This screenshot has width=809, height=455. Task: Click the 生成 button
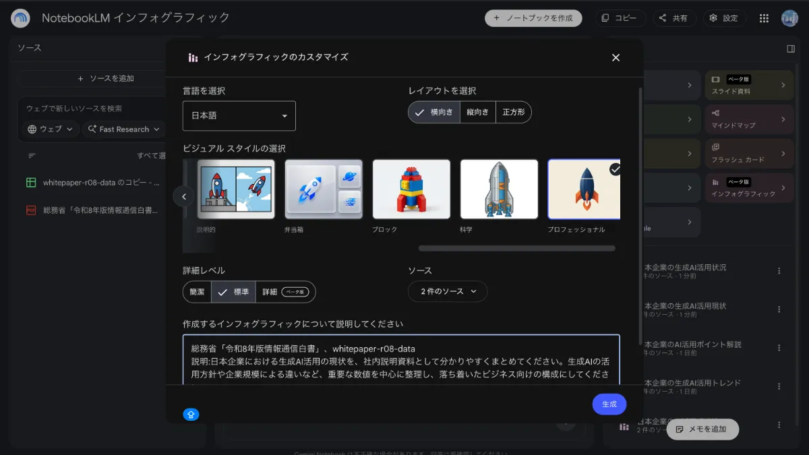point(609,404)
